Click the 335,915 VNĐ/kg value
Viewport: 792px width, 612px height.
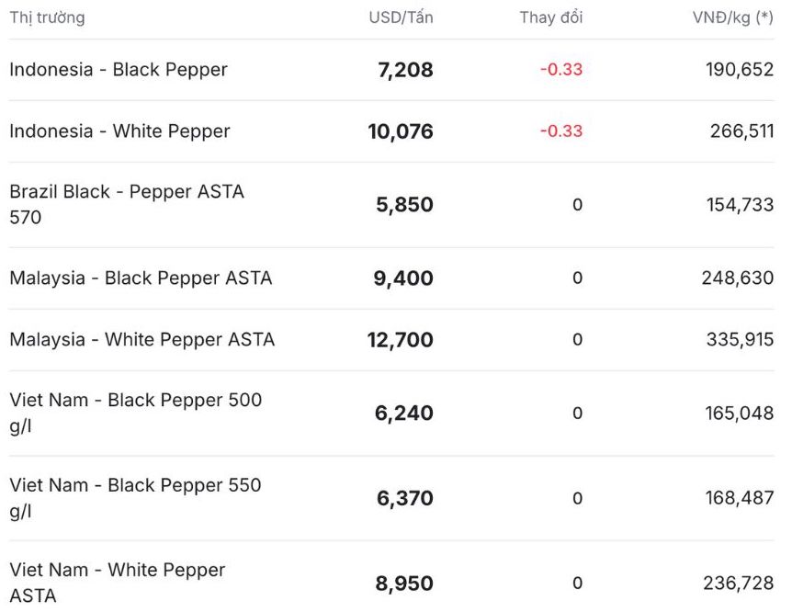tap(740, 340)
